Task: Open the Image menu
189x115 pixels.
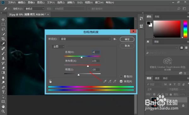Action: [31, 3]
